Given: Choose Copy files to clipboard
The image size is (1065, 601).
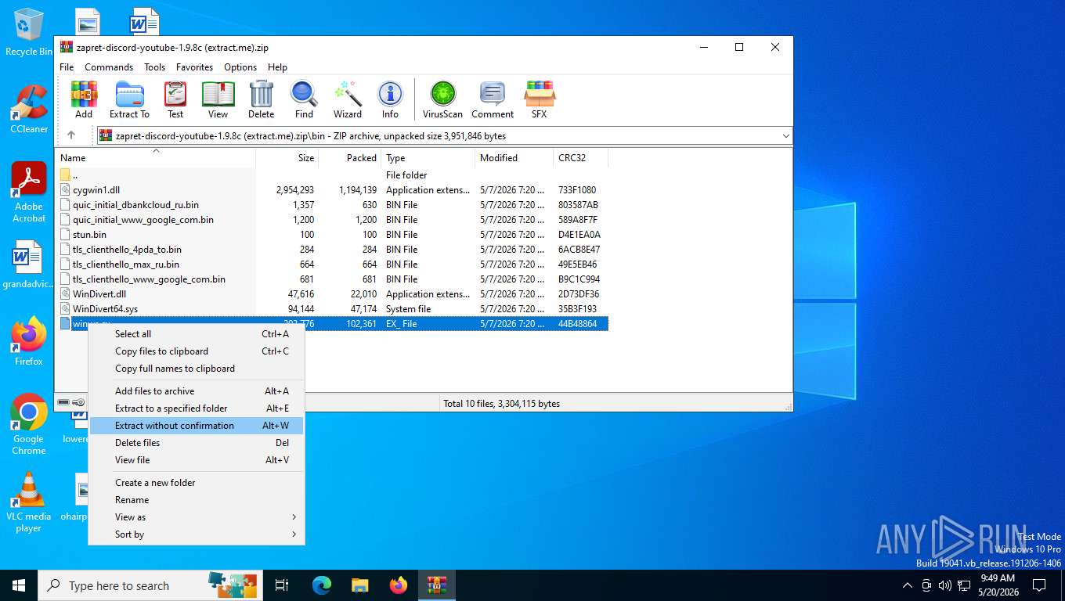Looking at the screenshot, I should [x=197, y=351].
